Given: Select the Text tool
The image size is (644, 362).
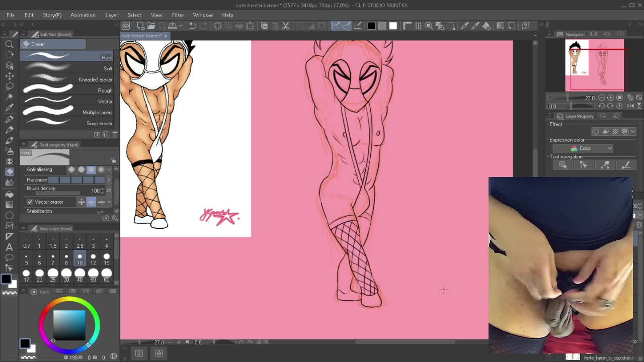Looking at the screenshot, I should [9, 247].
